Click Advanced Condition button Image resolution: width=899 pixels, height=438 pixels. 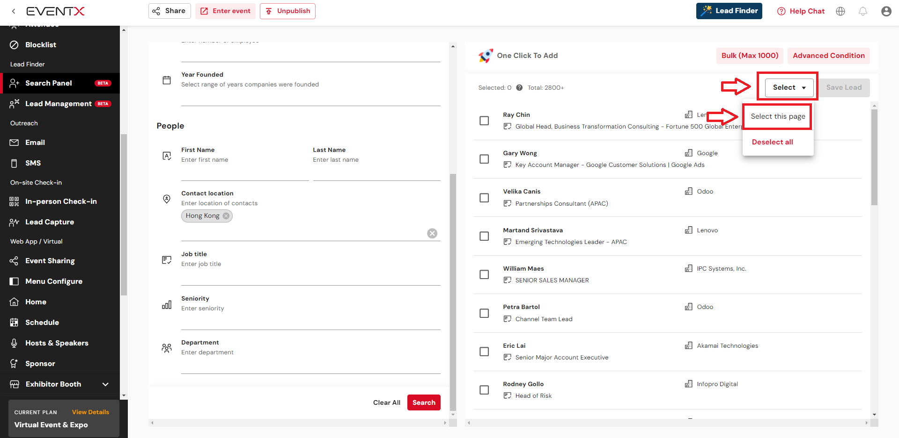[828, 56]
